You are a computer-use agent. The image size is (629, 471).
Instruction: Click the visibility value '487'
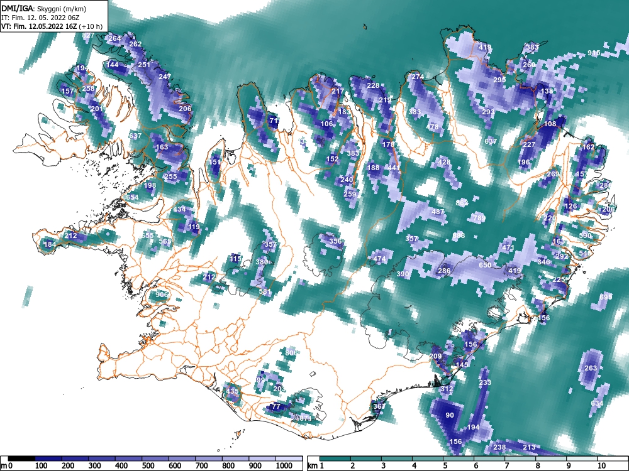438,212
